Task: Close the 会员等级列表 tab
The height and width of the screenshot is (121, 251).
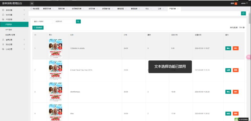Action: coord(84,9)
